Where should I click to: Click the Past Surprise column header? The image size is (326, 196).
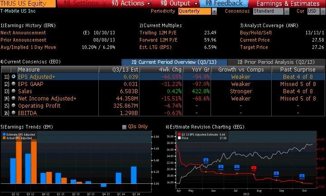[298, 69]
